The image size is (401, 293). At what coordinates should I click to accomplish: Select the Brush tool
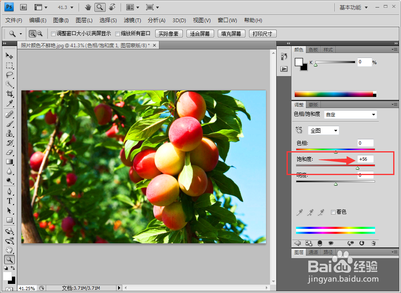[x=9, y=124]
